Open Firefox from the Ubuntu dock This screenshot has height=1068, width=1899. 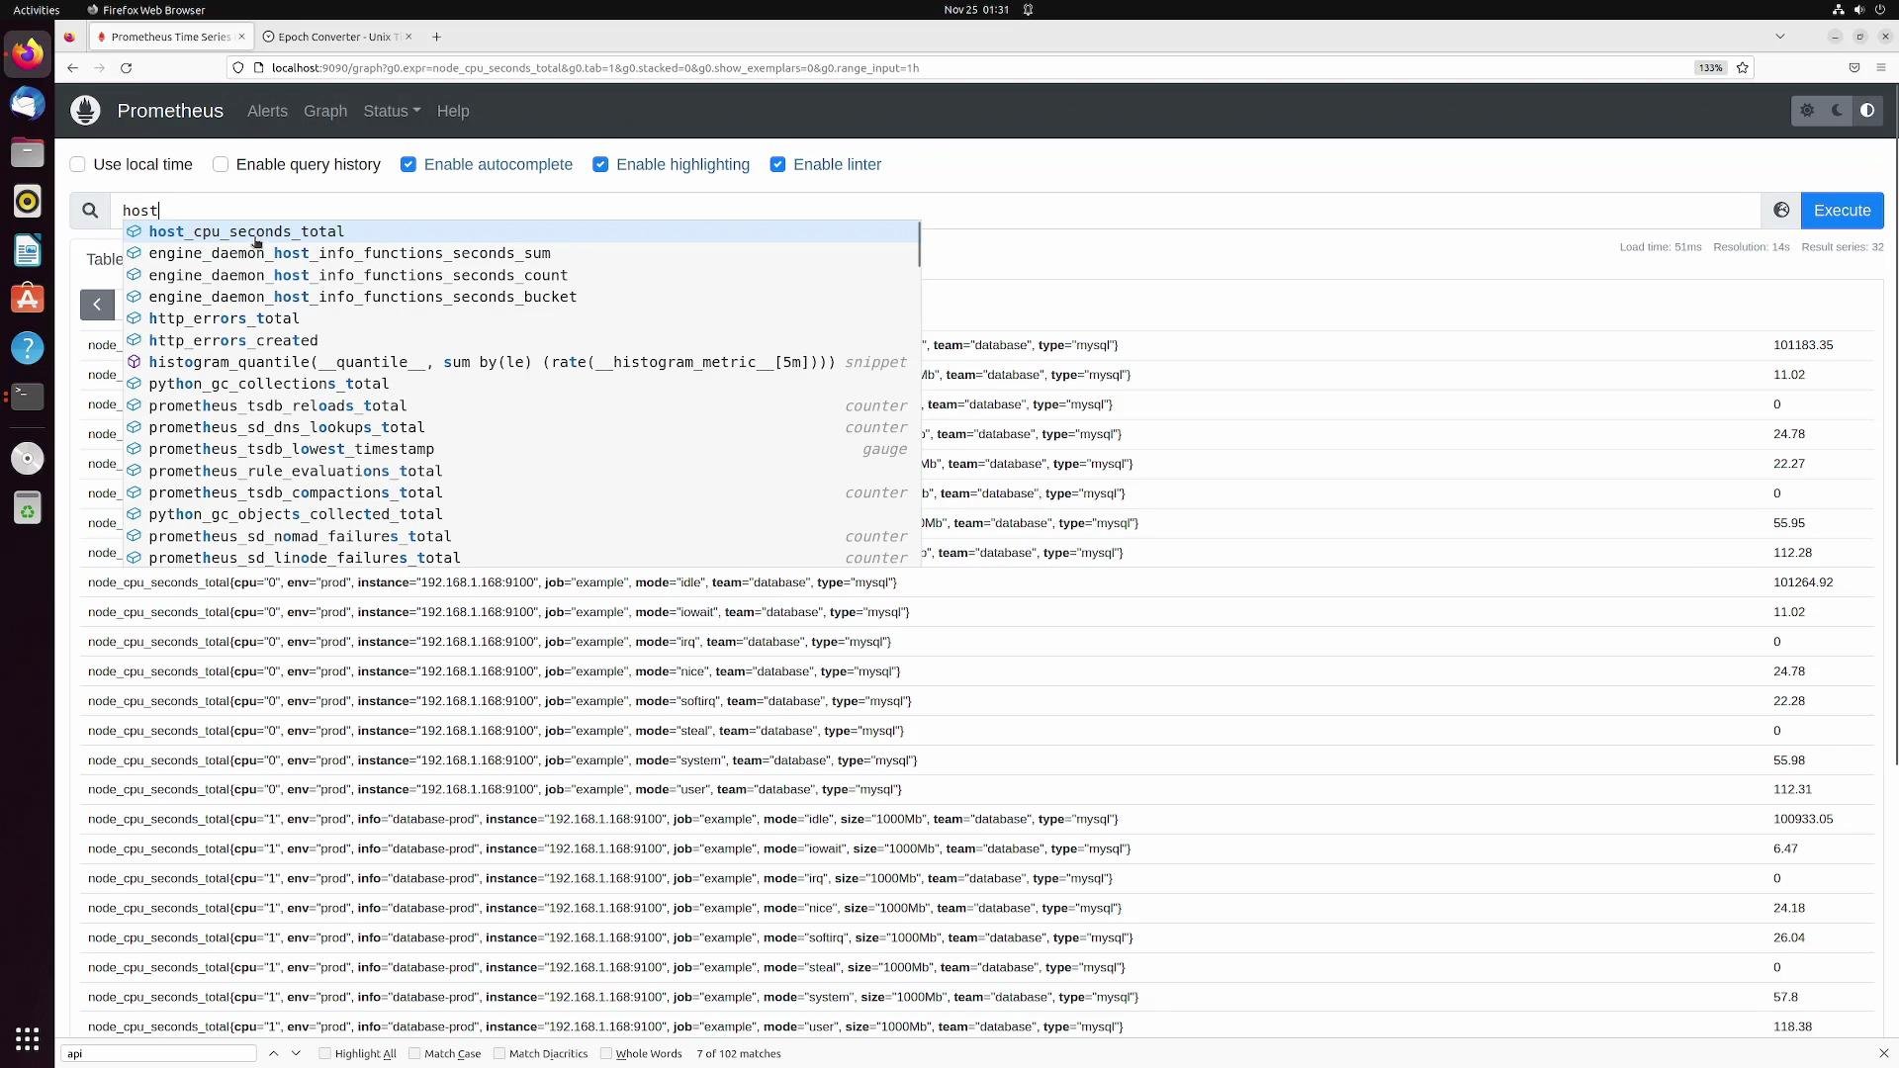pyautogui.click(x=28, y=53)
